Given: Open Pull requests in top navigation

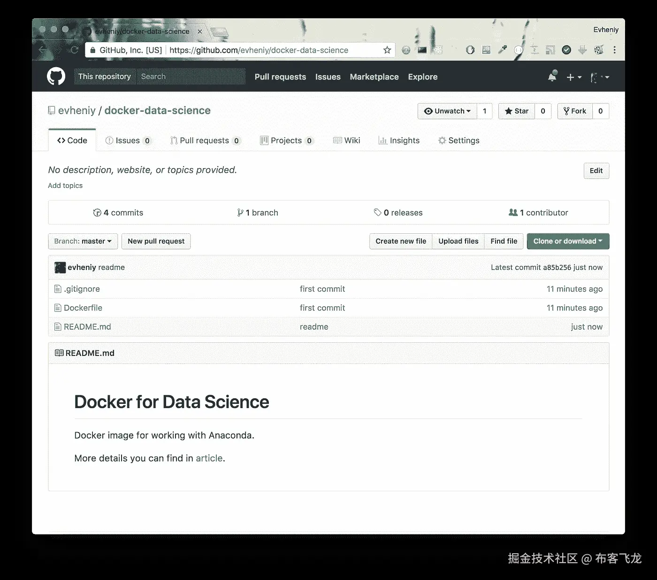Looking at the screenshot, I should [280, 77].
